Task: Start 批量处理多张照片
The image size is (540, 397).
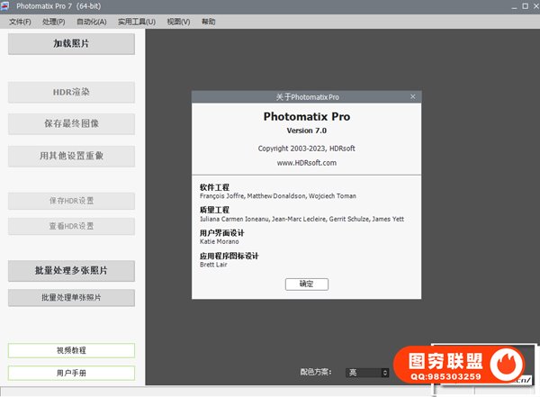Action: point(71,270)
